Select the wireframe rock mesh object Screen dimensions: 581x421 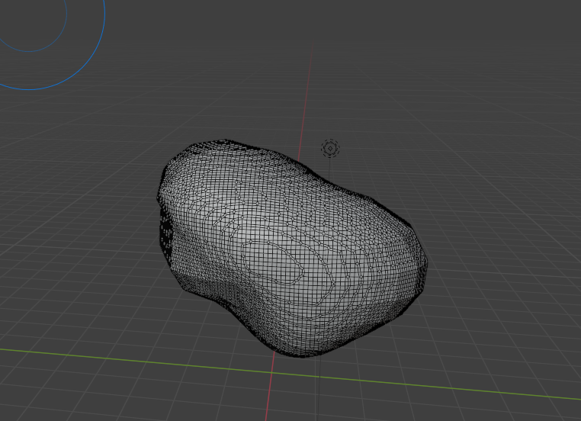pos(291,249)
